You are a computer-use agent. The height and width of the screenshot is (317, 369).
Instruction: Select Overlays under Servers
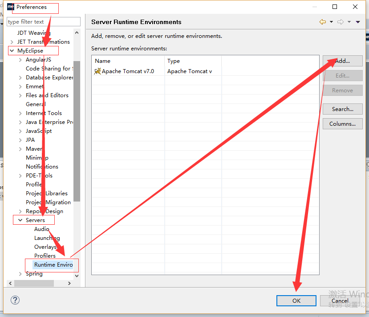(x=45, y=247)
